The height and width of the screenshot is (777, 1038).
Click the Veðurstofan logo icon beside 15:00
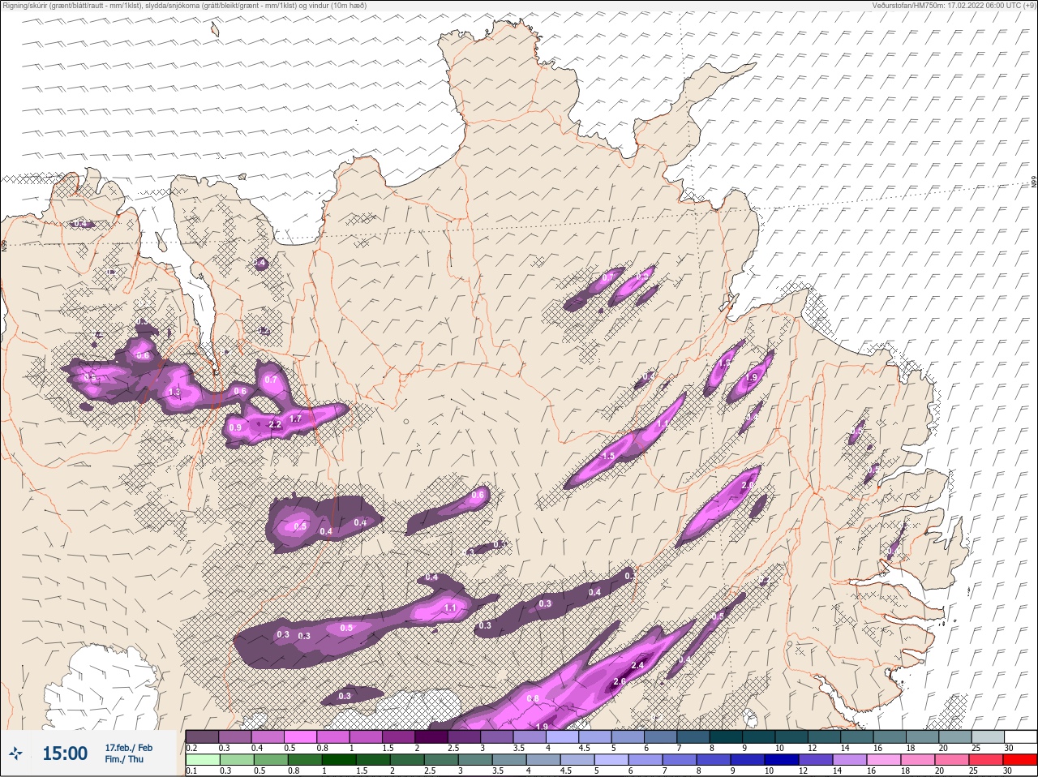coord(16,753)
